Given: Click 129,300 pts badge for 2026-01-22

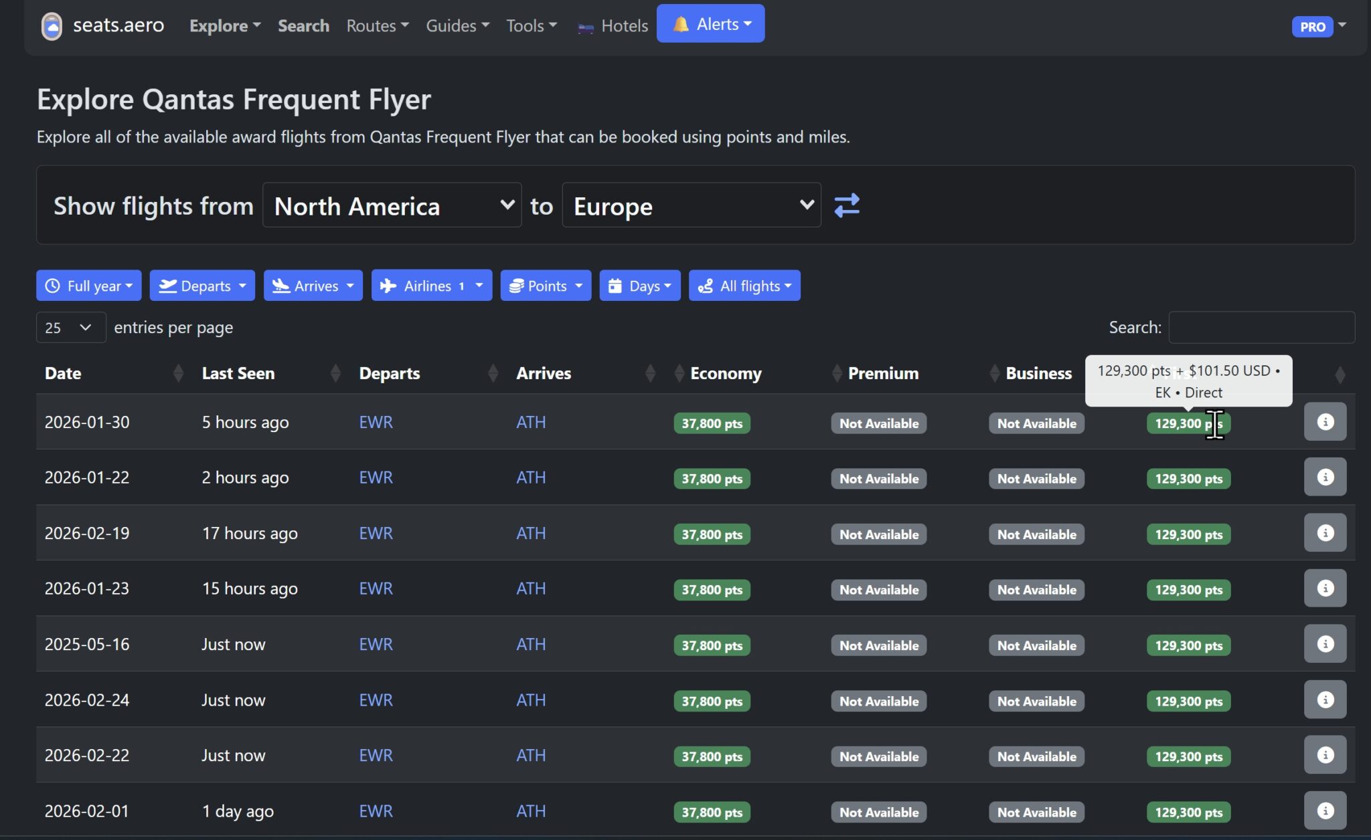Looking at the screenshot, I should click(1188, 479).
